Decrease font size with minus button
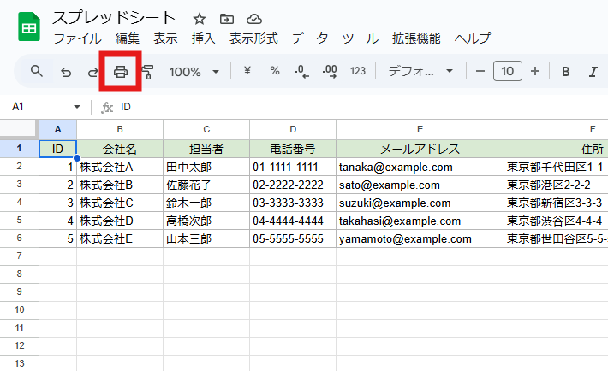This screenshot has height=371, width=608. [x=480, y=71]
